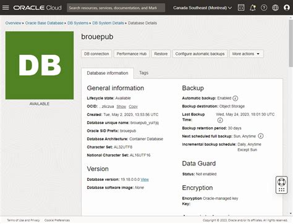This screenshot has width=293, height=224.
Task: Show info icon under Last Backup Time
Action: click(x=220, y=120)
